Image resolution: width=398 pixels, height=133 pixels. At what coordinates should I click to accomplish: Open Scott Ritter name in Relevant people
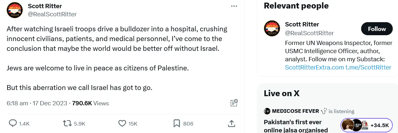point(302,24)
